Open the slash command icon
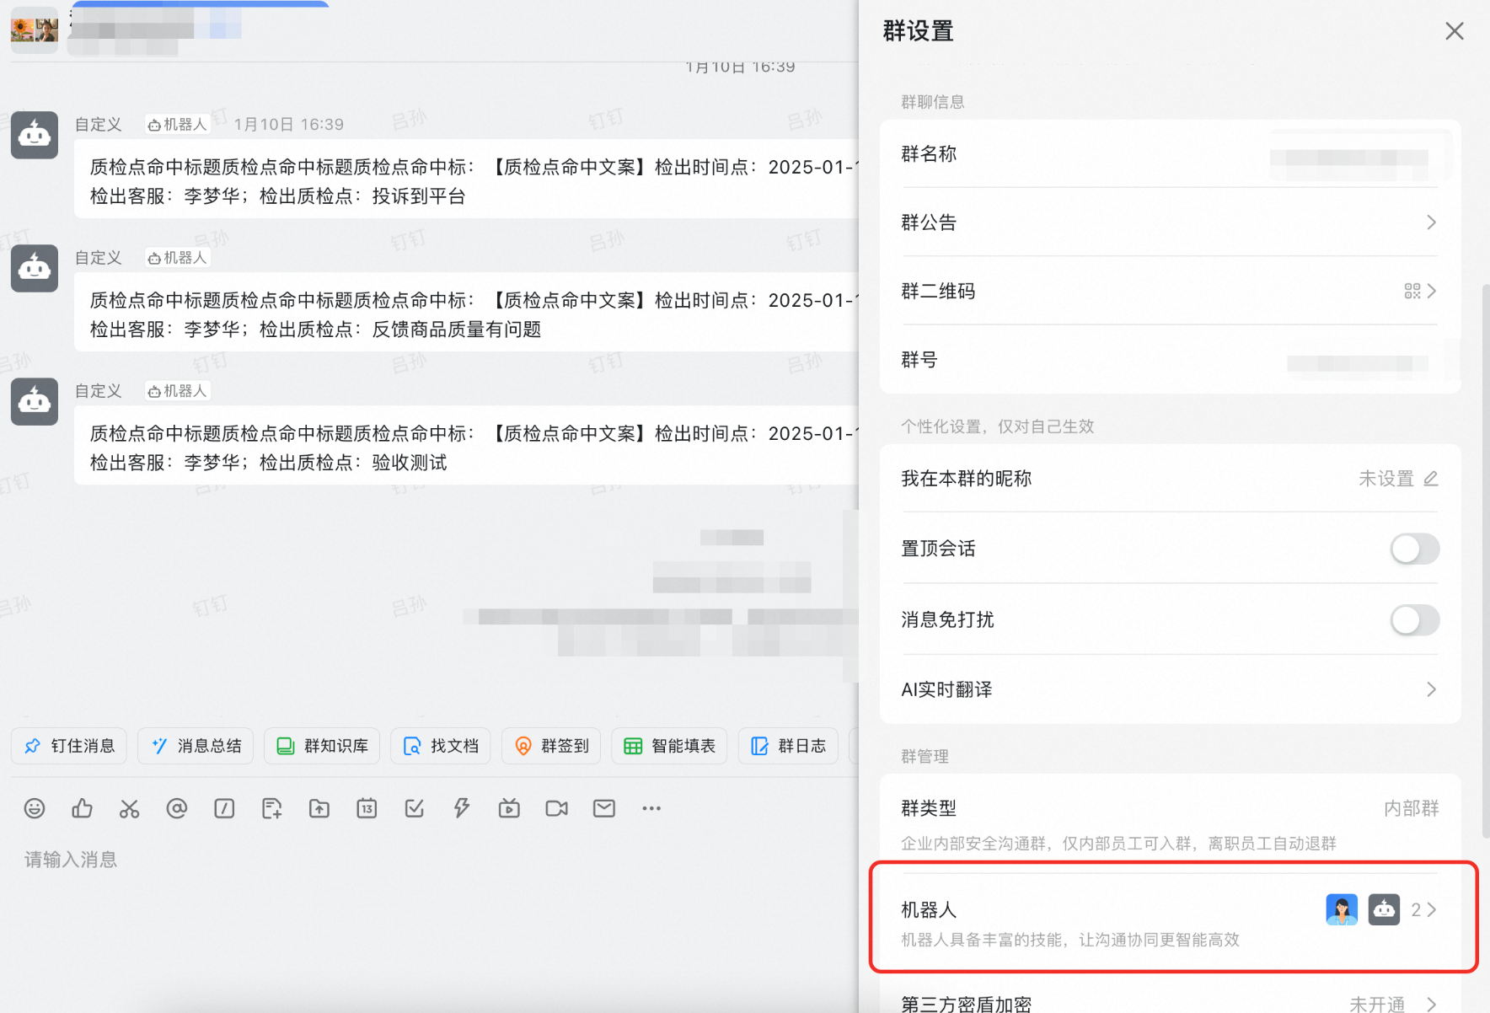The height and width of the screenshot is (1013, 1490). 224,809
